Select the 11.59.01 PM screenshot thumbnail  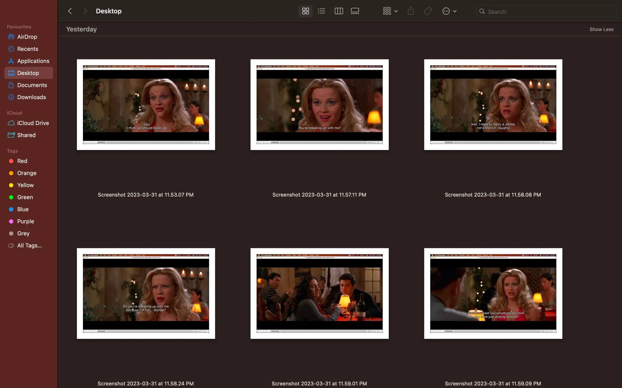coord(320,293)
